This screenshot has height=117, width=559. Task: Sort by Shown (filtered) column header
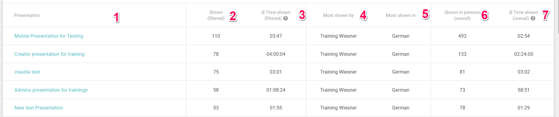216,15
